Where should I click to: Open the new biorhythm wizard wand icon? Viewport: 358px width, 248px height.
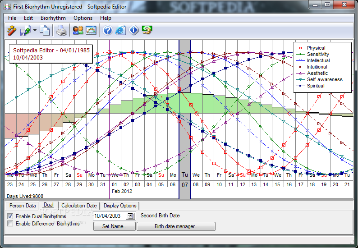11,30
